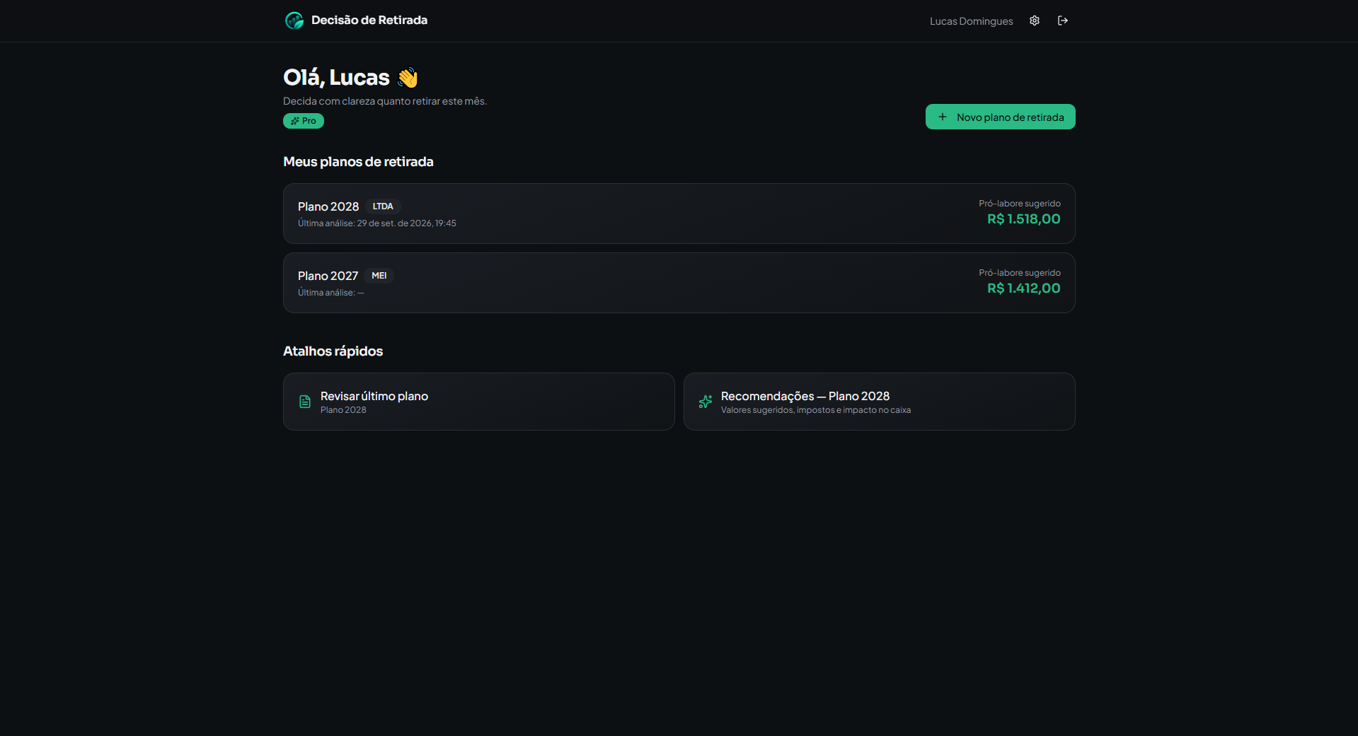This screenshot has height=736, width=1358.
Task: Click the document icon for Revisar último plano
Action: click(x=305, y=402)
